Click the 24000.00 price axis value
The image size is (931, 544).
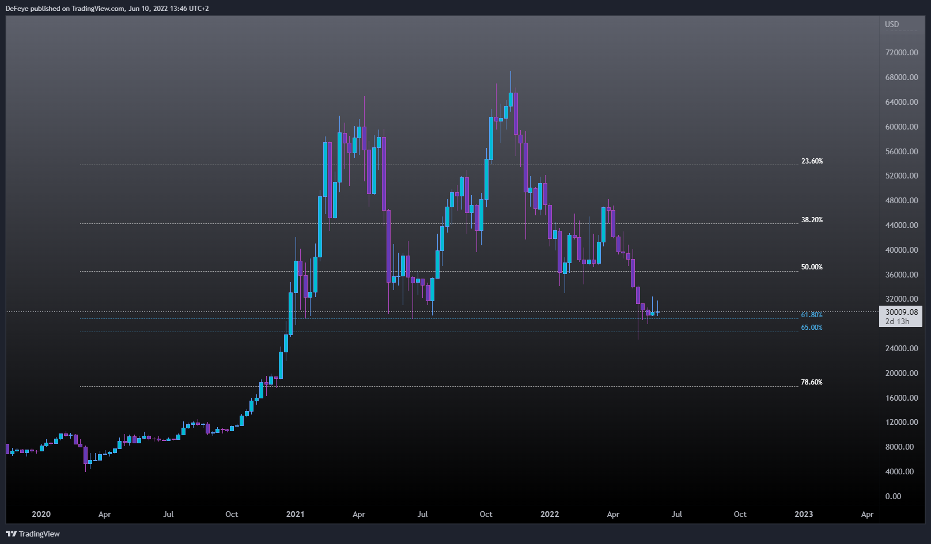[x=902, y=348]
